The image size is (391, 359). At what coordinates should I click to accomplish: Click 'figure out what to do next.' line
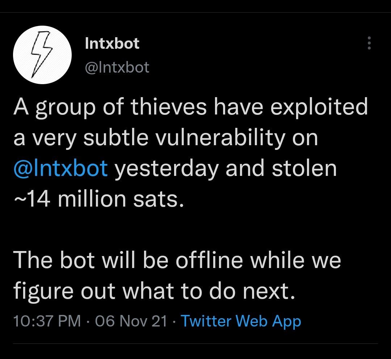pyautogui.click(x=154, y=291)
